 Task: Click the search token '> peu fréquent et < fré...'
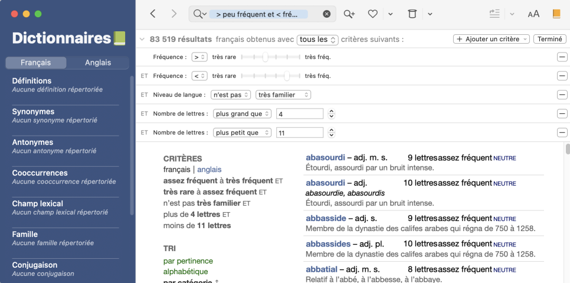[259, 14]
